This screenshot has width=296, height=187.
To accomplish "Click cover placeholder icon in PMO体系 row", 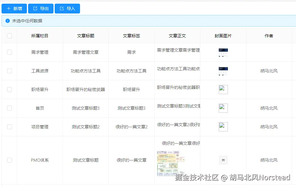I will (223, 160).
